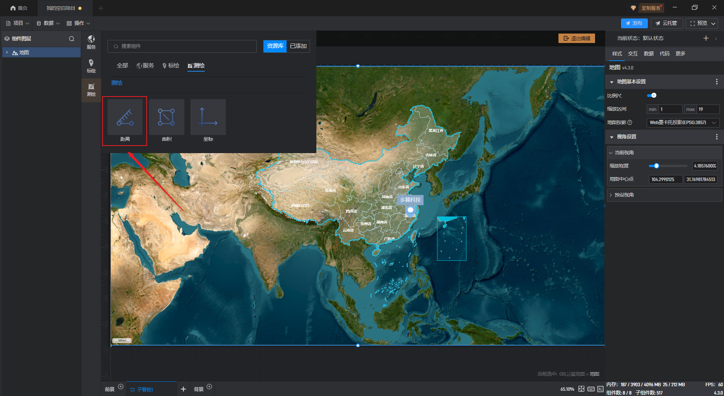The image size is (724, 396).
Task: Click the 缩放区间 max value field
Action: (x=708, y=109)
